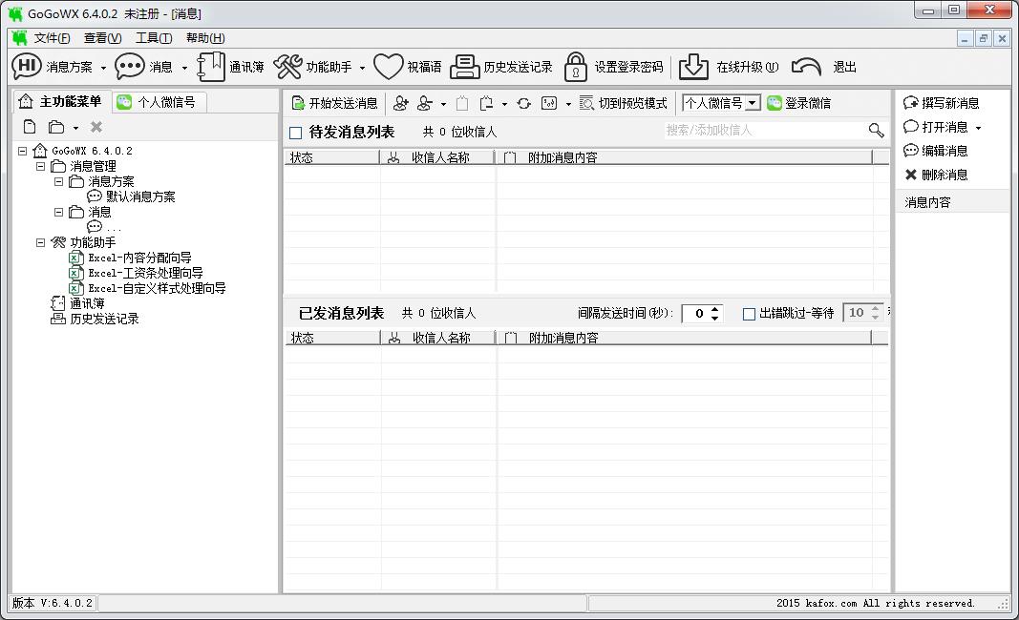The image size is (1019, 620).
Task: Open the 功能助手 toolbar dropdown arrow
Action: pos(362,68)
